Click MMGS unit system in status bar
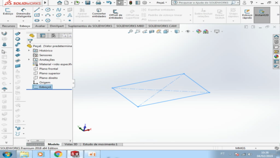The image size is (280, 158). click(240, 148)
